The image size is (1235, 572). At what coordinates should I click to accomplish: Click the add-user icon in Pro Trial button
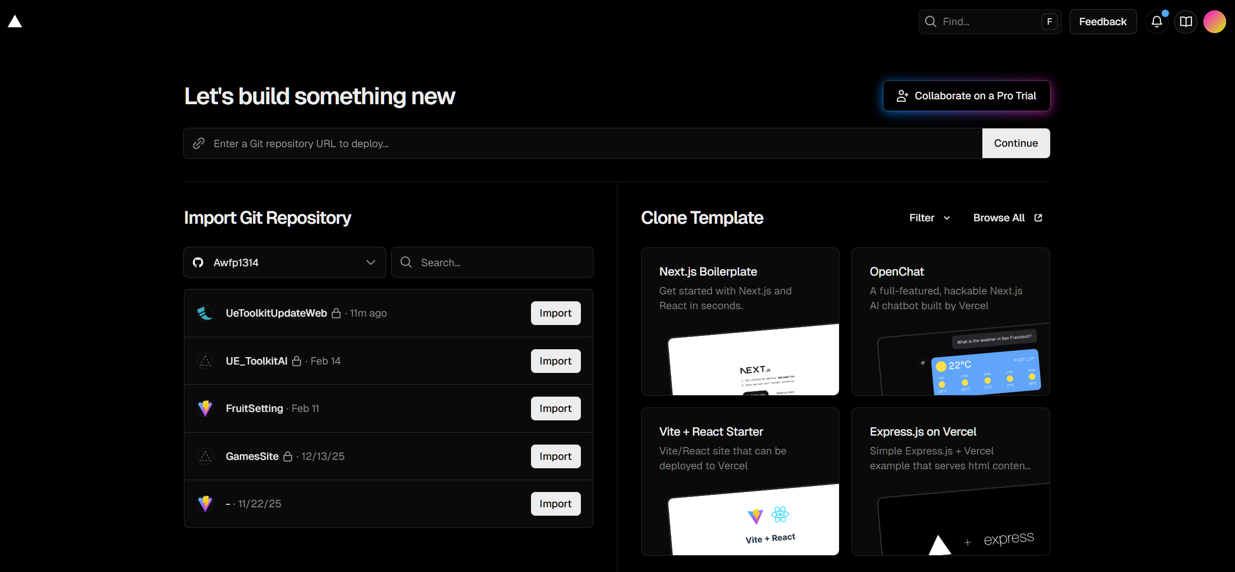902,96
